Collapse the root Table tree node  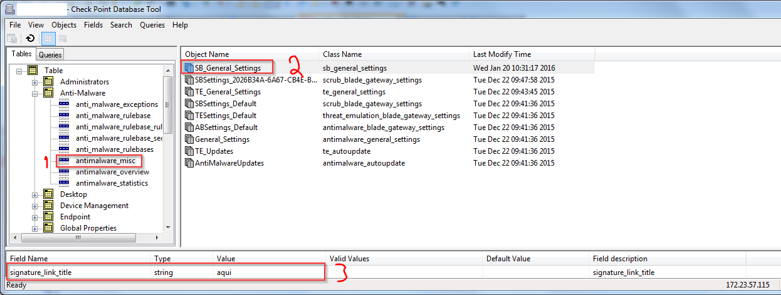(20, 71)
